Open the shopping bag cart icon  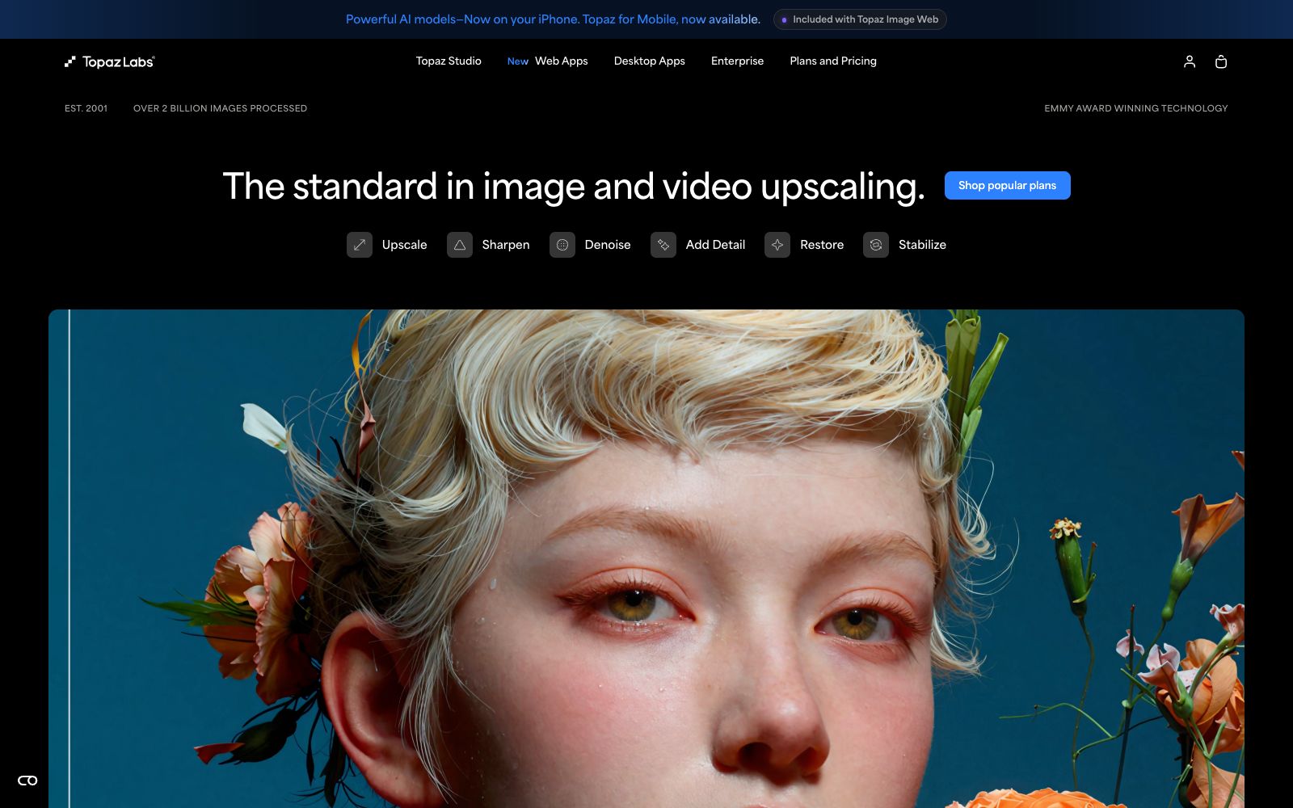1221,61
